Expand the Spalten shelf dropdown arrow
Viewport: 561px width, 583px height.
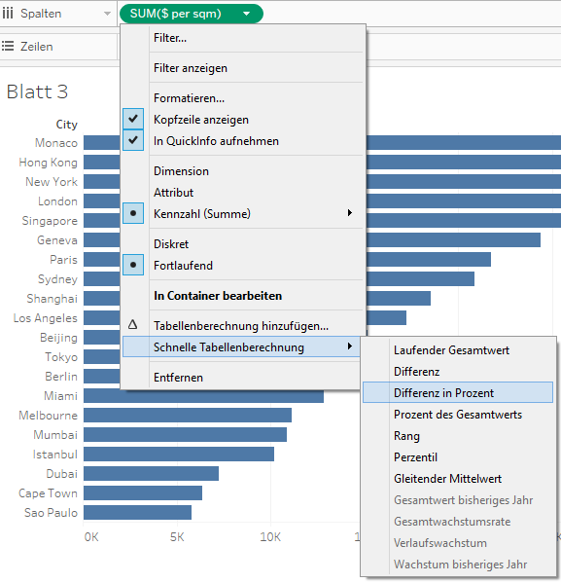tap(107, 14)
